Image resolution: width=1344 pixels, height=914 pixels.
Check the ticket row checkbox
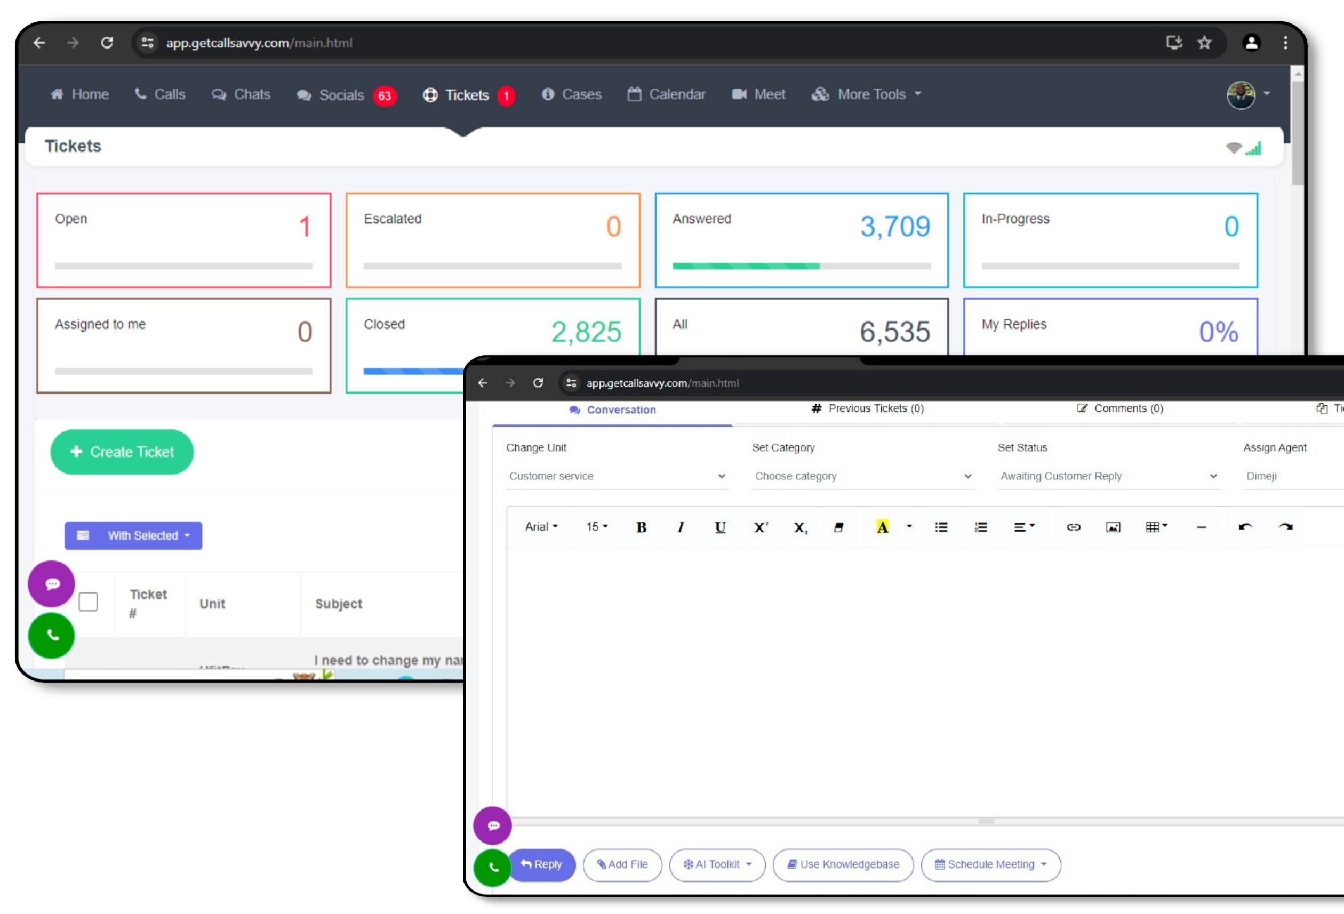tap(87, 603)
